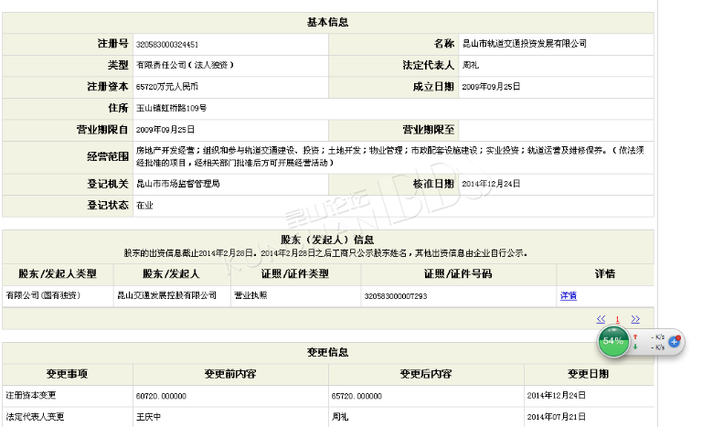
Task: Click the 登记状态 field label
Action: [108, 205]
